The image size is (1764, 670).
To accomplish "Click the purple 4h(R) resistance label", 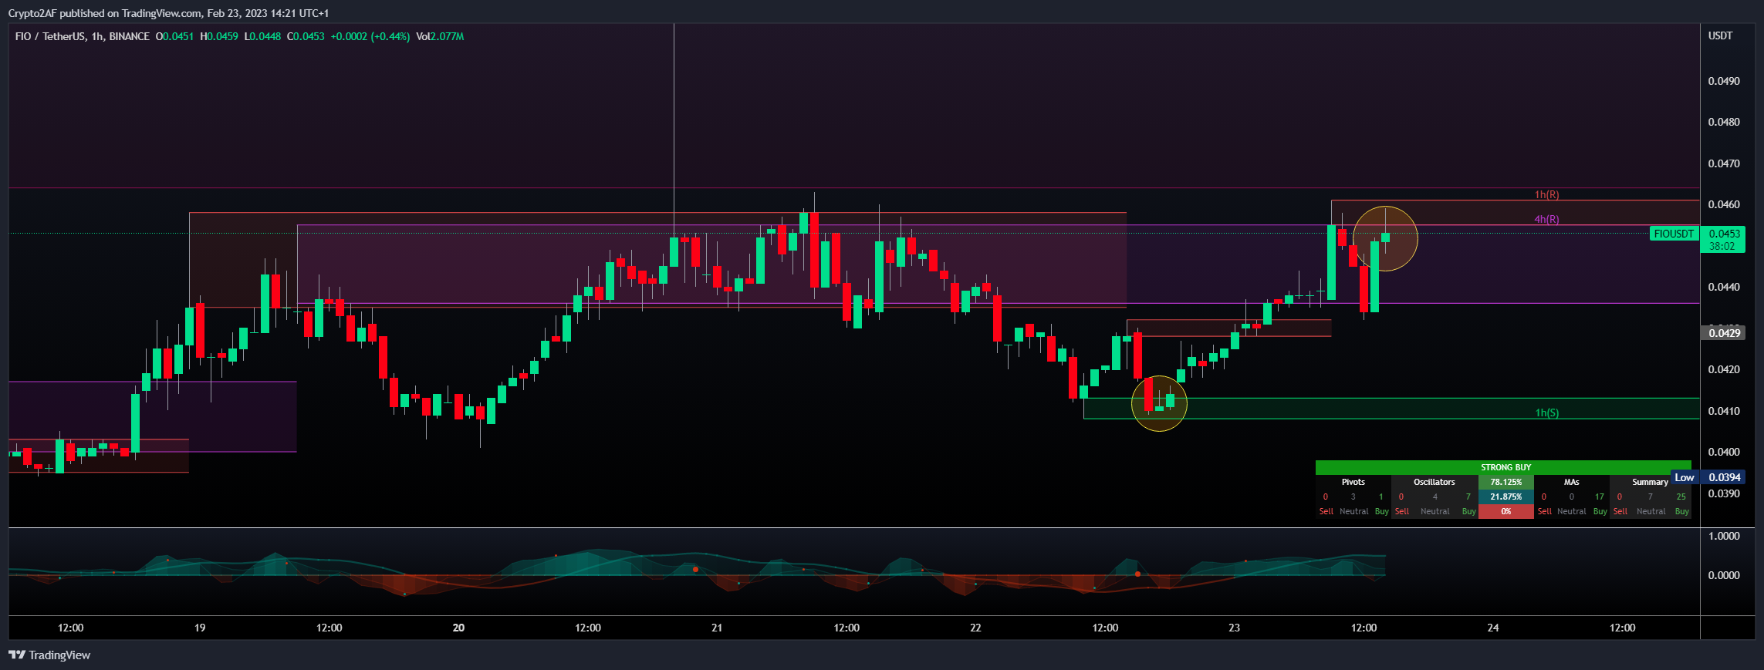I will pos(1546,219).
